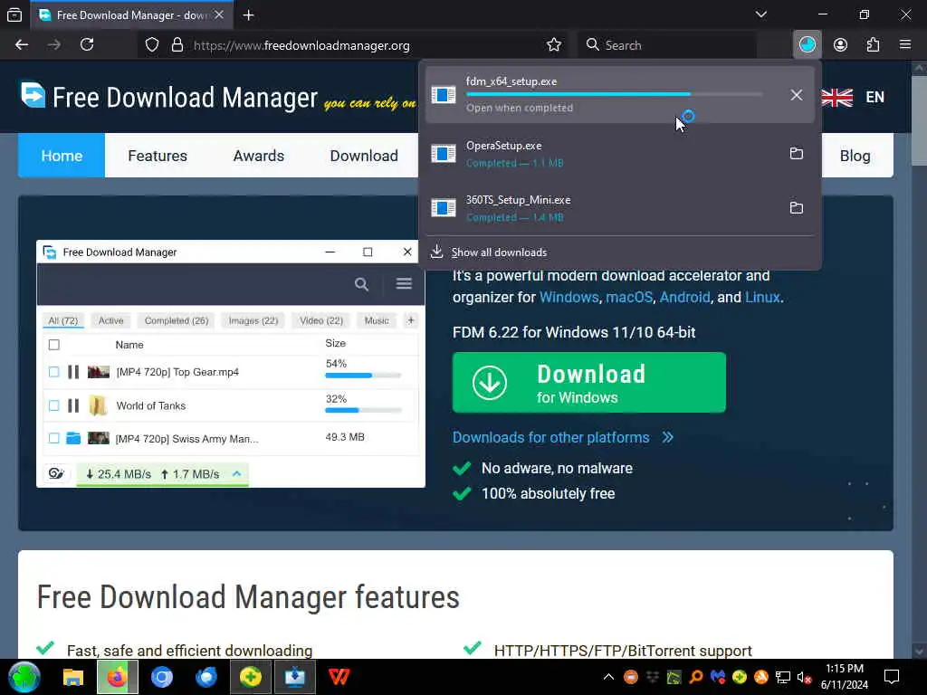The width and height of the screenshot is (927, 695).
Task: Click the Firefox Search box
Action: point(666,45)
